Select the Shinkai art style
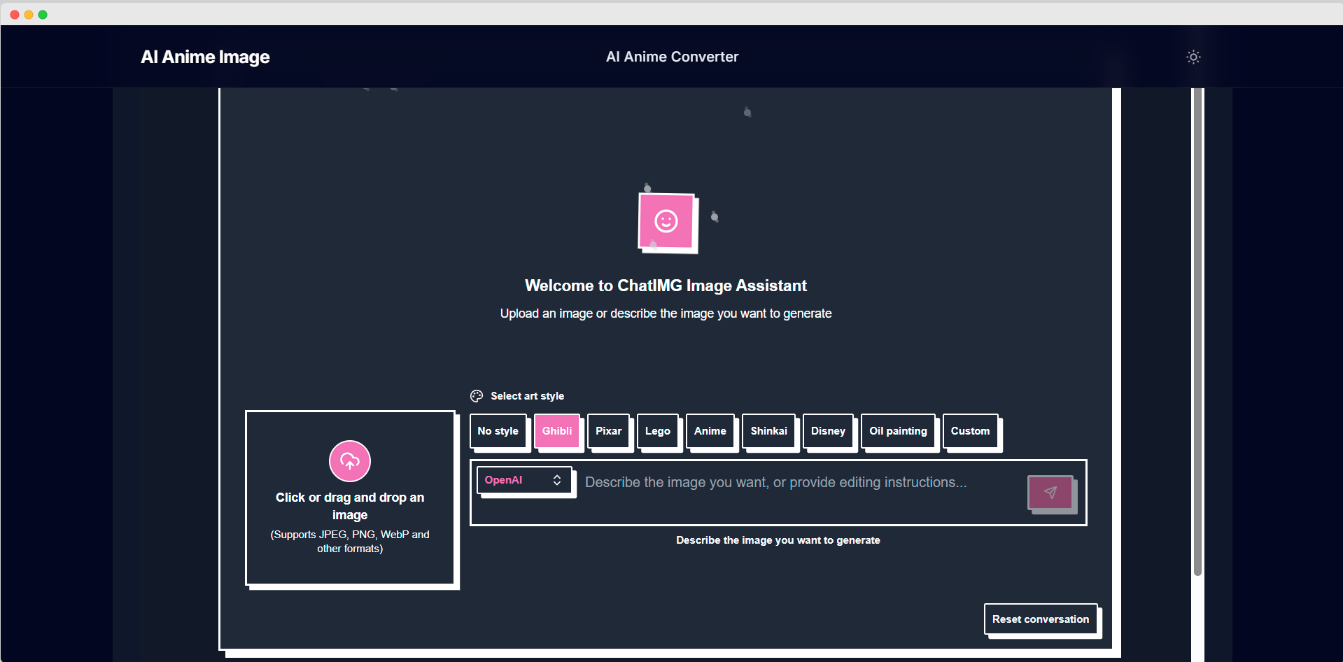Screen dimensions: 1343x662 click(768, 431)
